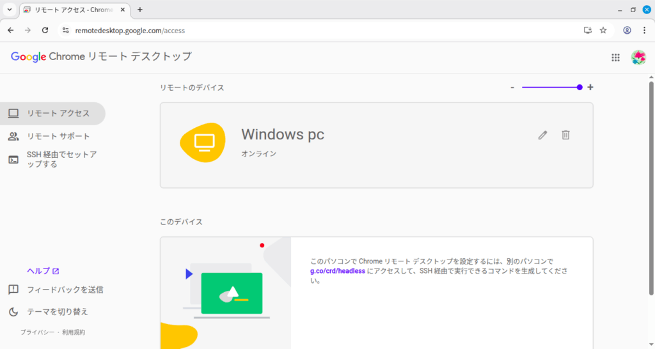Screen dimensions: 655x349
Task: Select リモート サポート in the sidebar
Action: tap(58, 136)
